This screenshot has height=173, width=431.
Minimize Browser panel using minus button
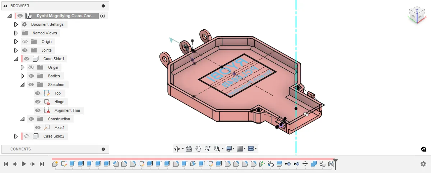pos(103,6)
